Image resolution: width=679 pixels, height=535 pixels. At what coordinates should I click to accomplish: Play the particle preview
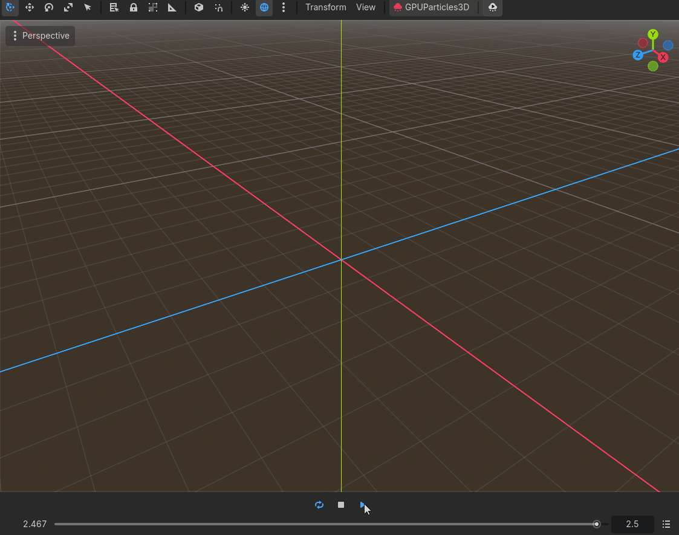[x=362, y=505]
